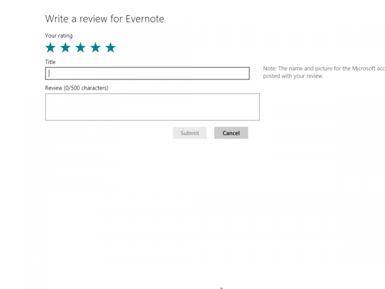Click the 'Title' field label
Viewport: 385px width, 289px height.
pos(50,62)
